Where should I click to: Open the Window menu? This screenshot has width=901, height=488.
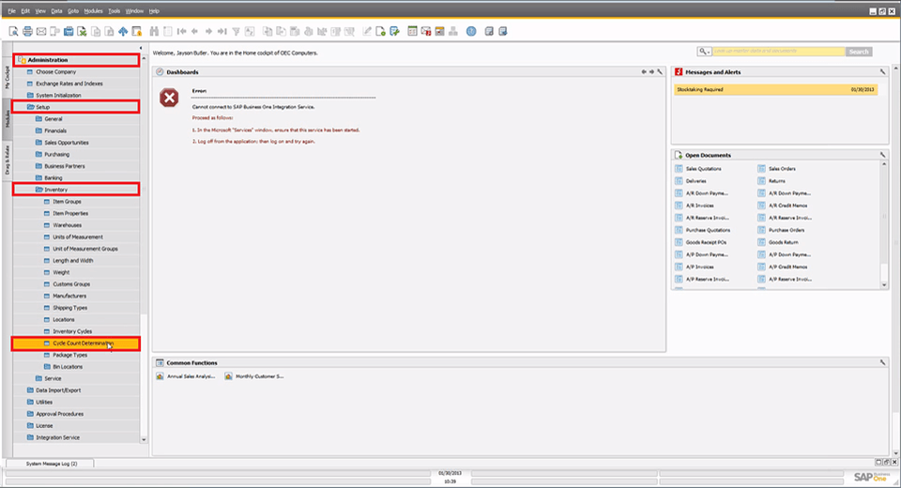point(134,11)
